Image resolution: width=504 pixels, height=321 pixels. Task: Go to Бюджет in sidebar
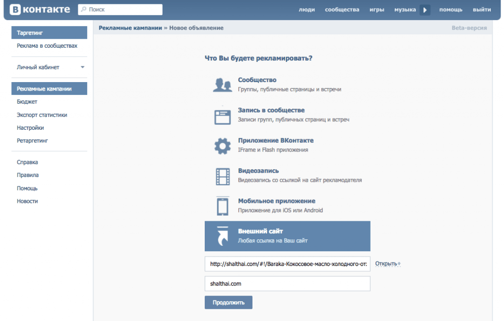pos(27,102)
